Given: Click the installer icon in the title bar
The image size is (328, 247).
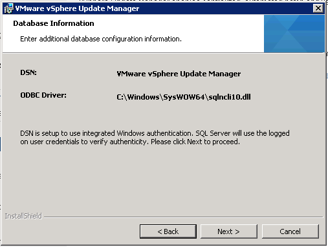Looking at the screenshot, I should click(x=8, y=8).
